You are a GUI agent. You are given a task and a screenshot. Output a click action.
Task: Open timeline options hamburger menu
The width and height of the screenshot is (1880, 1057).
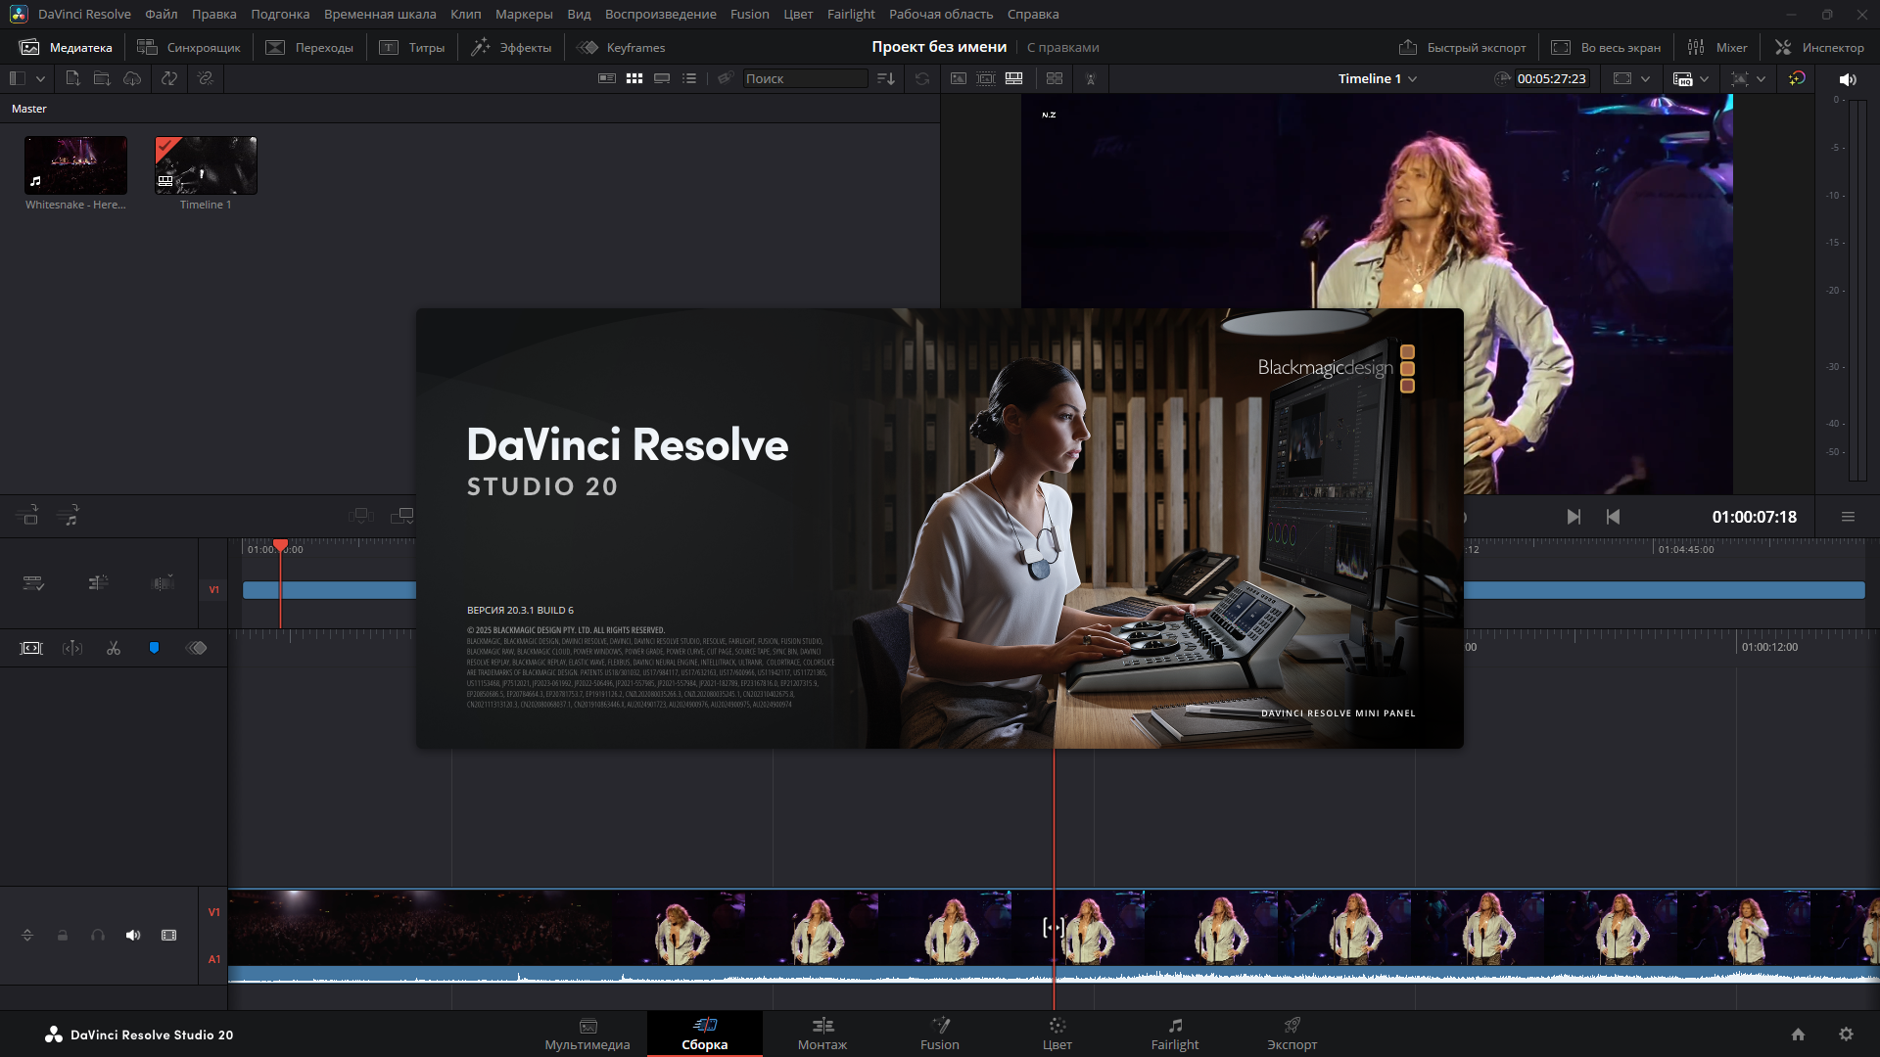(1848, 517)
